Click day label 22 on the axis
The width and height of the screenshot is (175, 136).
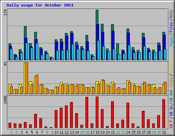118,132
